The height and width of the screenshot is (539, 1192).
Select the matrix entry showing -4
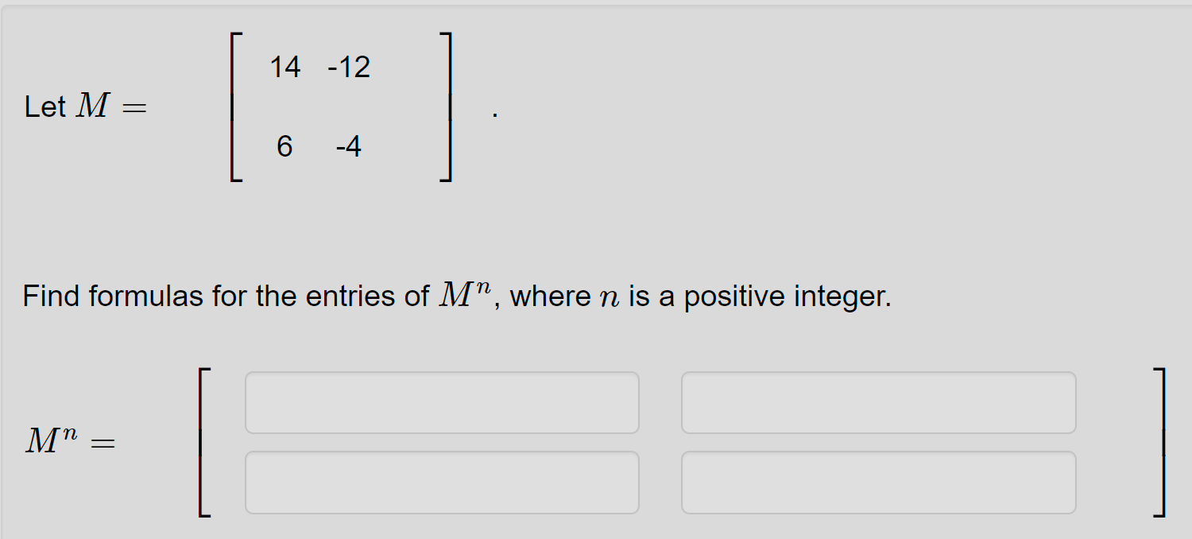tap(347, 146)
